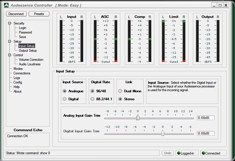Minimize the Audessence Controller window
The height and width of the screenshot is (161, 235).
(214, 5)
